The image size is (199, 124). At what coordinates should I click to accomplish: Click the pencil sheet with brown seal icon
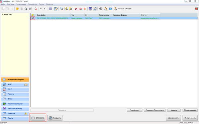coord(66,9)
